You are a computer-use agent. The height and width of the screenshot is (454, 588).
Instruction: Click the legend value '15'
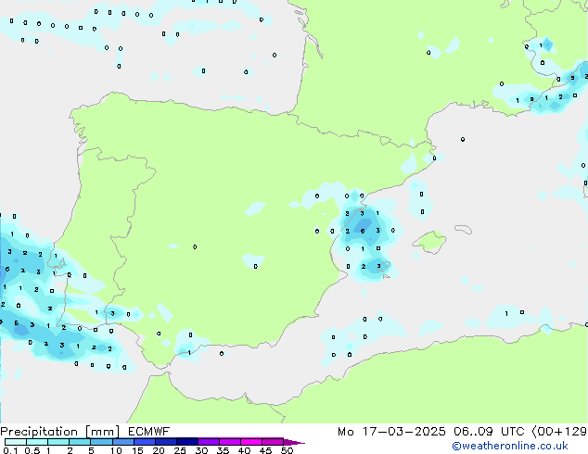coord(137,450)
